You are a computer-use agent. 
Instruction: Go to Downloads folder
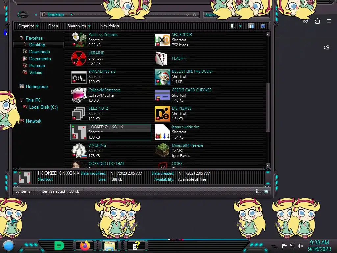pos(39,52)
